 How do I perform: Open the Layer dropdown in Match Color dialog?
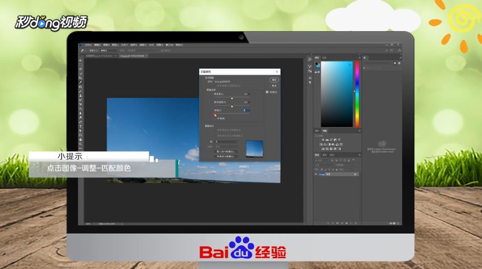click(226, 146)
